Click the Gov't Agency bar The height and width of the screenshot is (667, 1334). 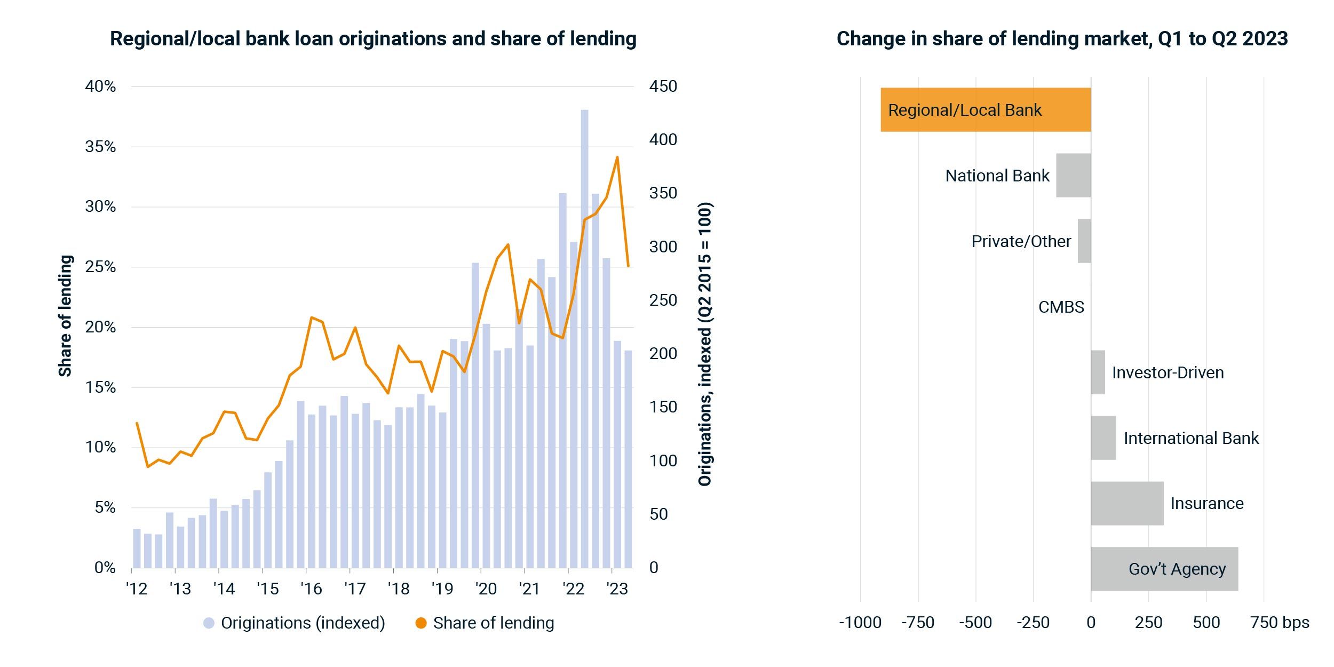point(1164,569)
